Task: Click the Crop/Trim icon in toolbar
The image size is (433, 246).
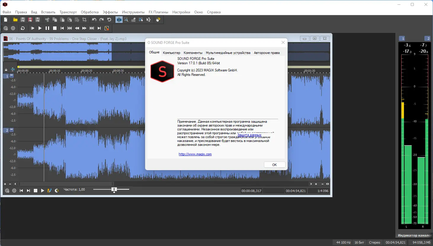Action: tap(84, 20)
